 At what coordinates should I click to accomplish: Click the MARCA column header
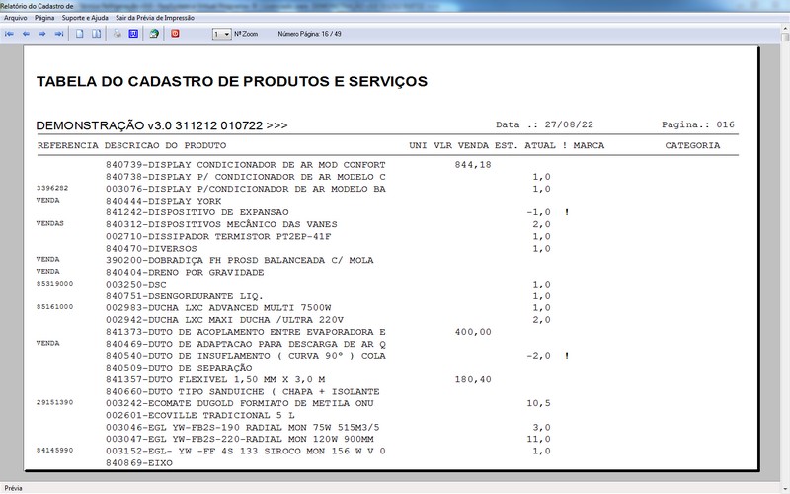click(589, 145)
